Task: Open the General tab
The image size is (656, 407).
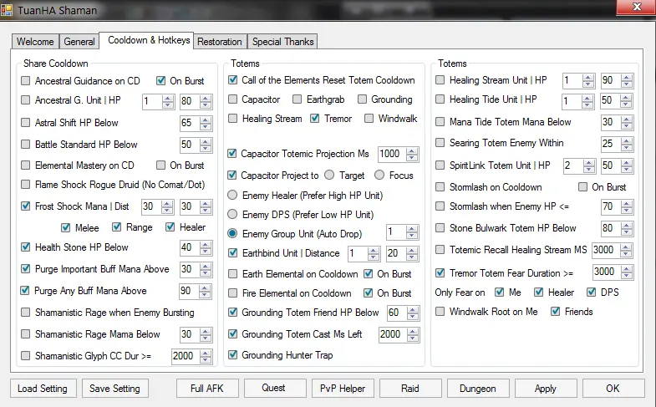Action: click(x=79, y=42)
